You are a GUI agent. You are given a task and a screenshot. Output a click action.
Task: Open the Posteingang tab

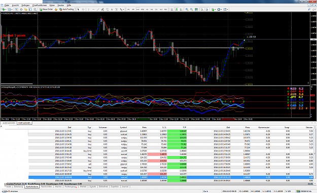click(x=71, y=187)
